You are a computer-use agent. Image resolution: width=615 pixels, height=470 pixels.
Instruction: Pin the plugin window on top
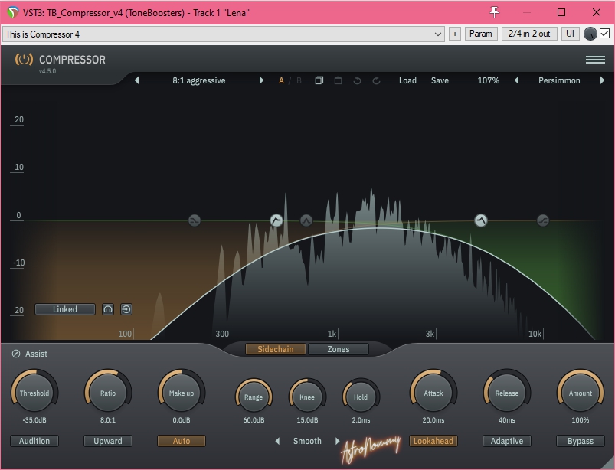(x=494, y=12)
